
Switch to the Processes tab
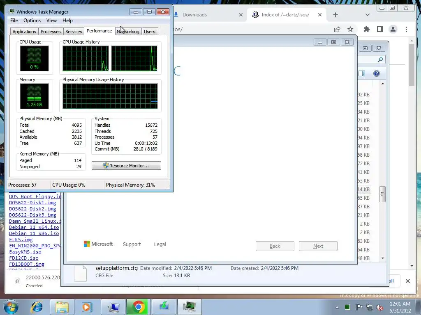point(51,32)
